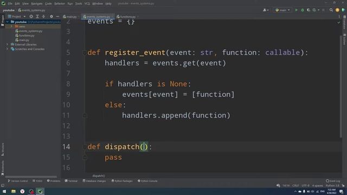347x195 pixels.
Task: Open the Python Packages tool window
Action: 122,181
